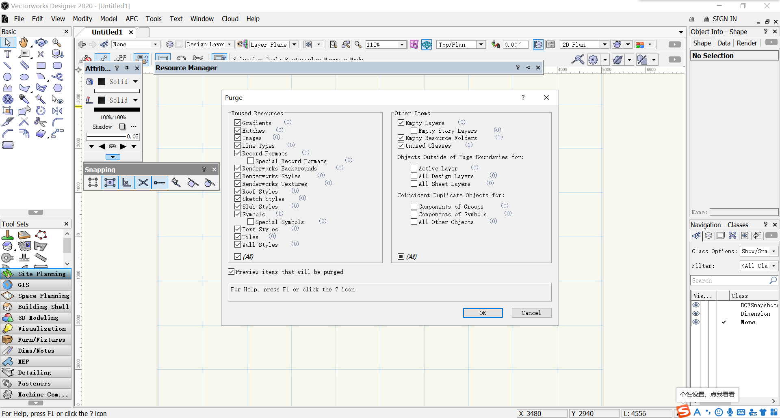Click the Fit to Objects zoom icon
The image size is (780, 418).
tap(346, 44)
